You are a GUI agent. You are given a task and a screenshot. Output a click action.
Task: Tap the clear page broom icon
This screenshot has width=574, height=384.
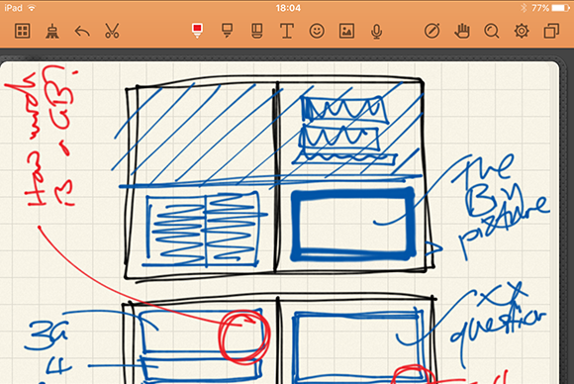[x=52, y=31]
